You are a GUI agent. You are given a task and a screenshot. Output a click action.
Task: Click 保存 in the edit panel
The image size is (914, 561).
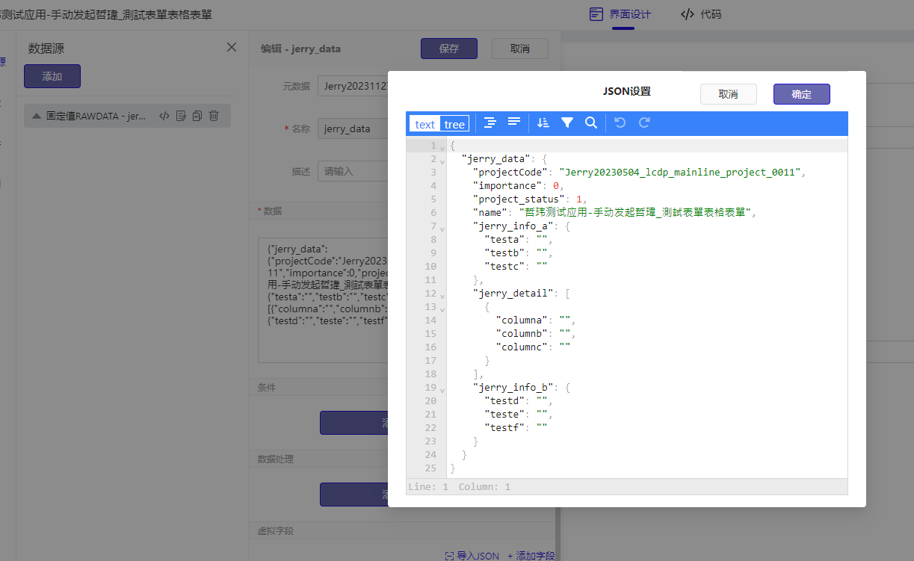click(449, 49)
